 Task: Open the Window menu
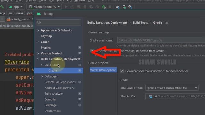pos(80,1)
